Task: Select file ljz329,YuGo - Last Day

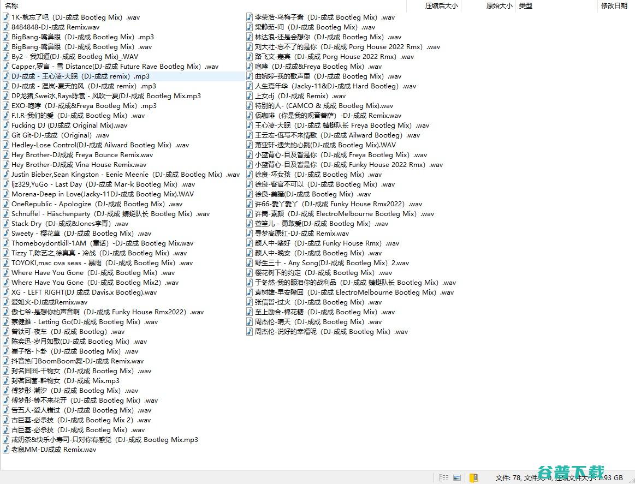Action: (x=103, y=184)
